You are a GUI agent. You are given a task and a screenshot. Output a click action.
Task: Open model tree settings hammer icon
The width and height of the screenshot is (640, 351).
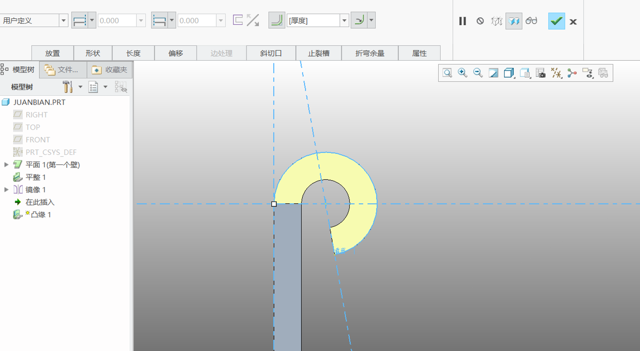pyautogui.click(x=68, y=87)
